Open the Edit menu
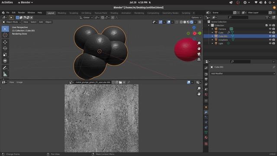Image resolution: width=277 pixels, height=156 pixels. pyautogui.click(x=13, y=13)
